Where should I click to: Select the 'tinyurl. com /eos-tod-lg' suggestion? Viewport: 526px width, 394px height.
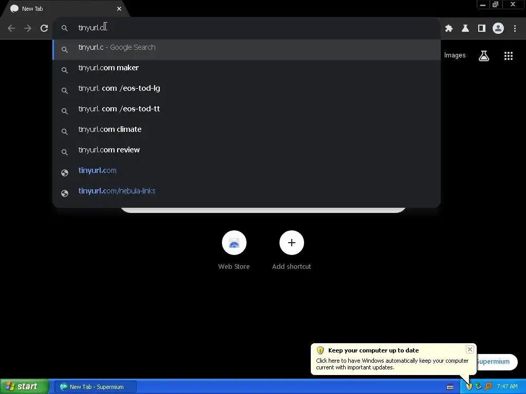(x=247, y=90)
